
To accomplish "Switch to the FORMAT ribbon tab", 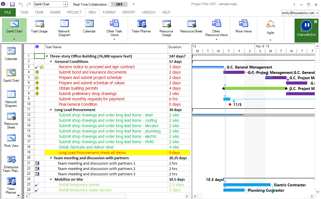I will [x=109, y=12].
